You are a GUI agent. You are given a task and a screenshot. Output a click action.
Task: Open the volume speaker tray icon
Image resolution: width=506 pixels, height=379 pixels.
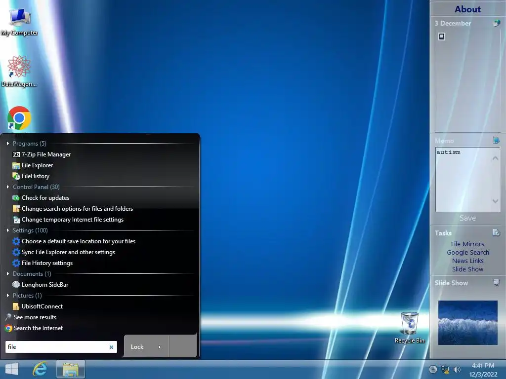tap(457, 370)
